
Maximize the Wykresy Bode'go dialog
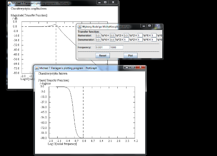tap(149, 26)
